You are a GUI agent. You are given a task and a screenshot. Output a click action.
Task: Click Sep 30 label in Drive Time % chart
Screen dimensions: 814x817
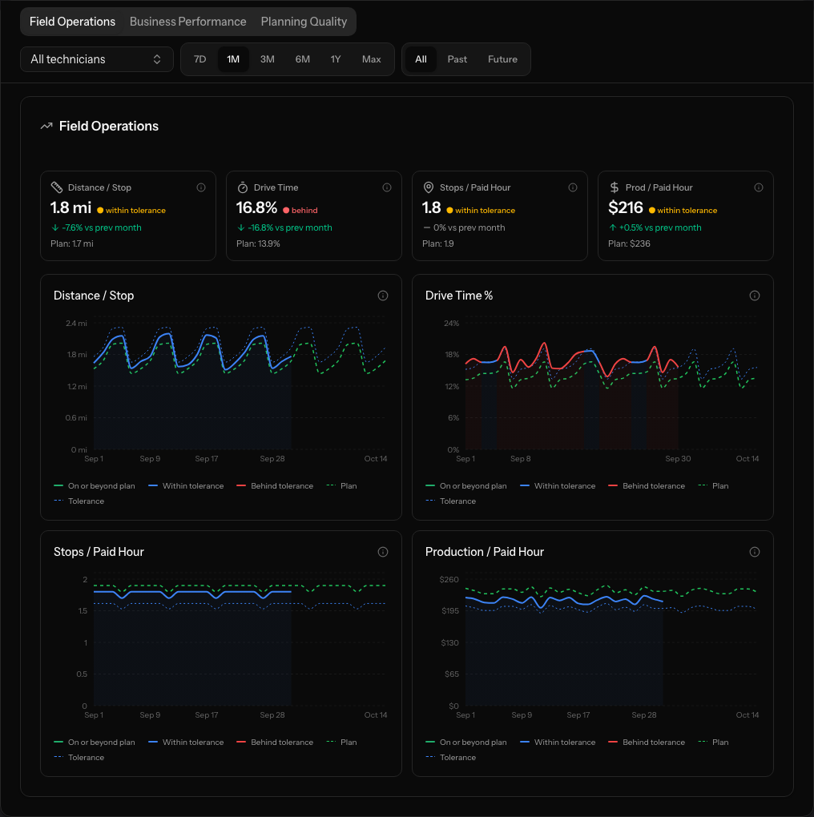click(x=678, y=458)
